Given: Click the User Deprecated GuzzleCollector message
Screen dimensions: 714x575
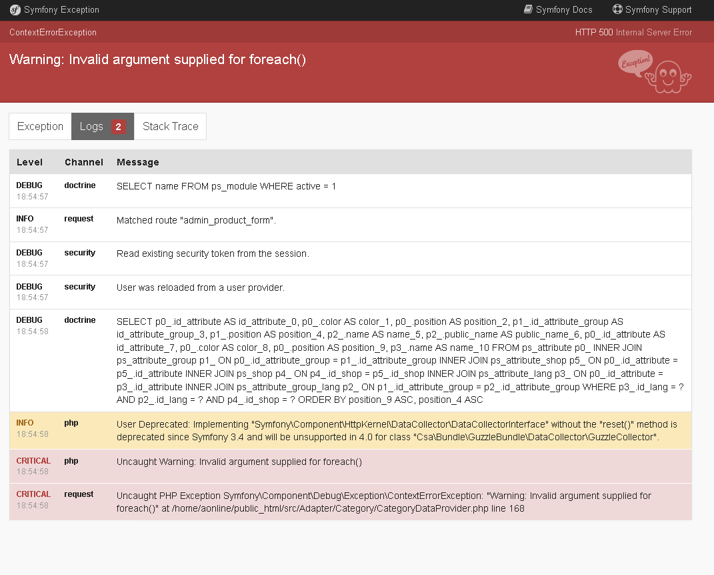Looking at the screenshot, I should [397, 430].
